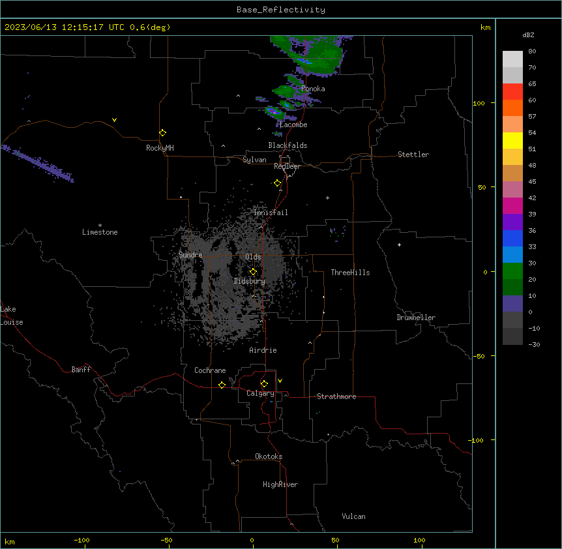Select the Sundre label

(190, 255)
